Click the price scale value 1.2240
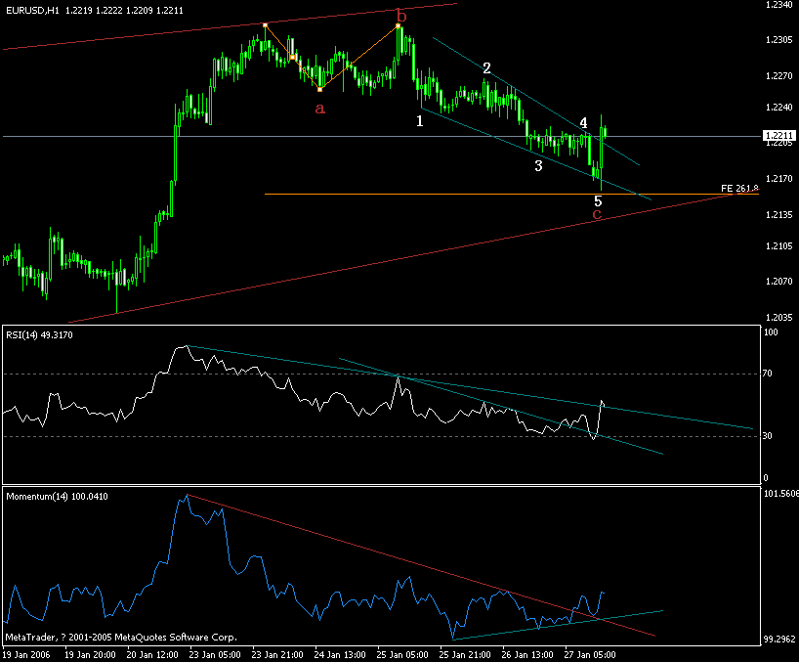799x662 pixels. (779, 108)
